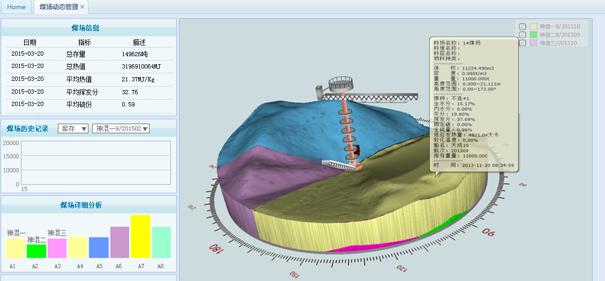
Task: Open the 库存 dropdown in the history panel
Action: point(73,128)
